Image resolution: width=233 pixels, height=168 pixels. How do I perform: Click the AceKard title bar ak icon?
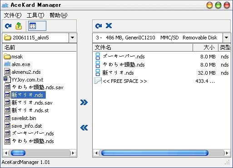5,5
